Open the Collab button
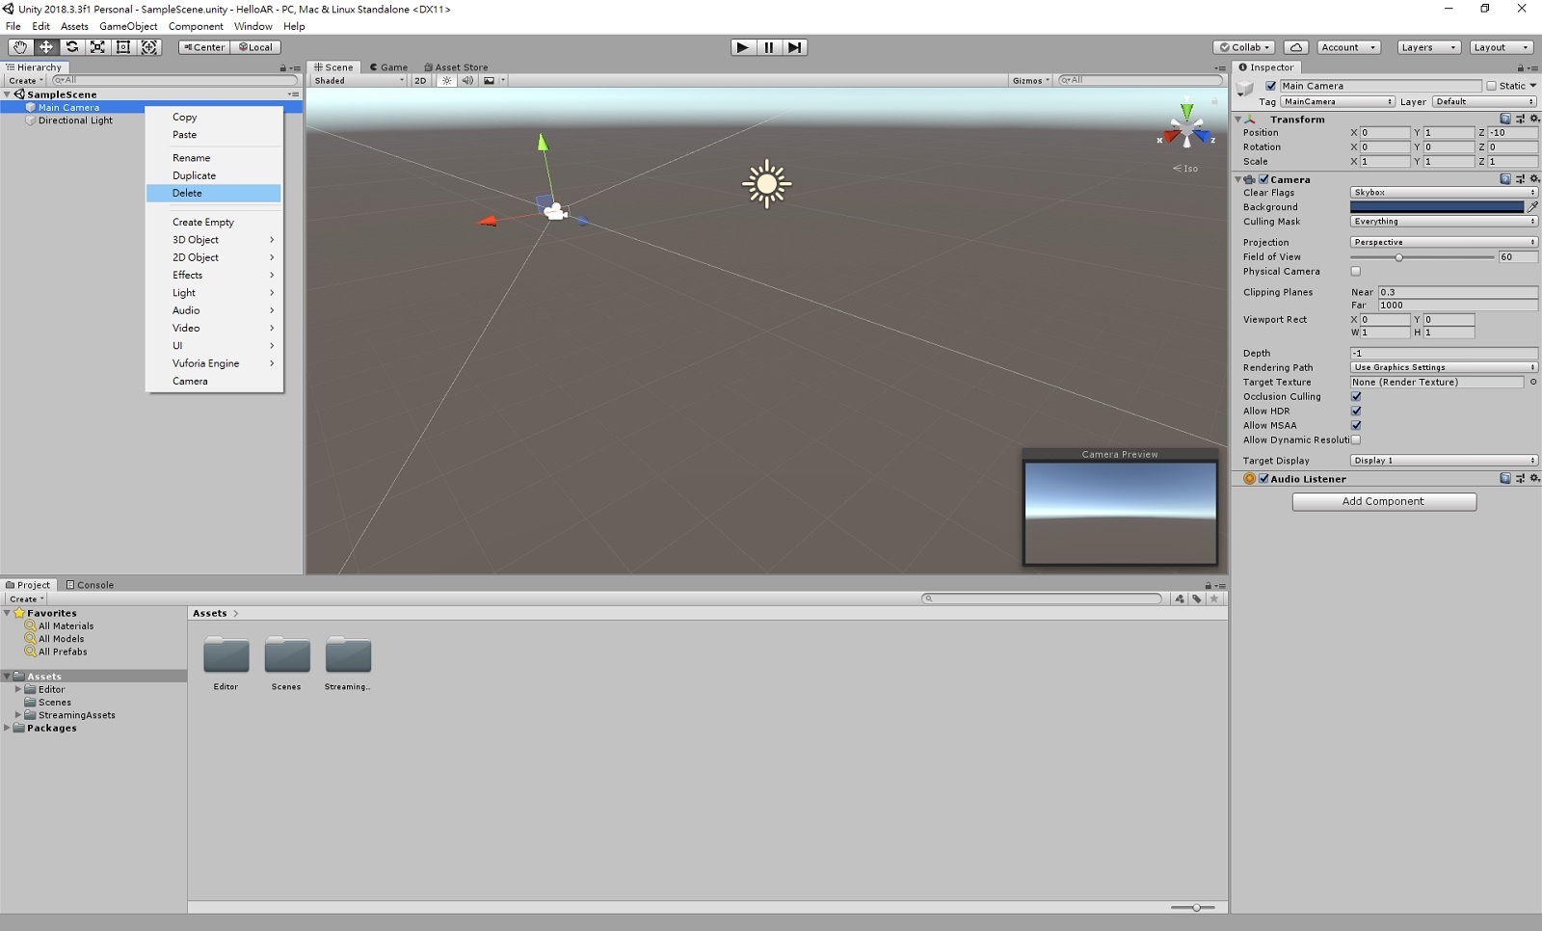Viewport: 1542px width, 931px height. coord(1244,47)
